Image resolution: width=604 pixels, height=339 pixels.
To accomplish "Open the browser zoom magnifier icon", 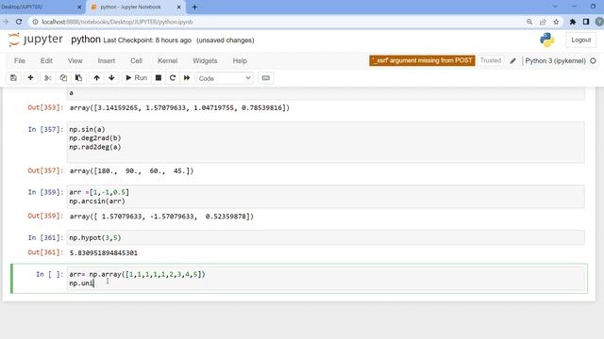I will pos(529,22).
